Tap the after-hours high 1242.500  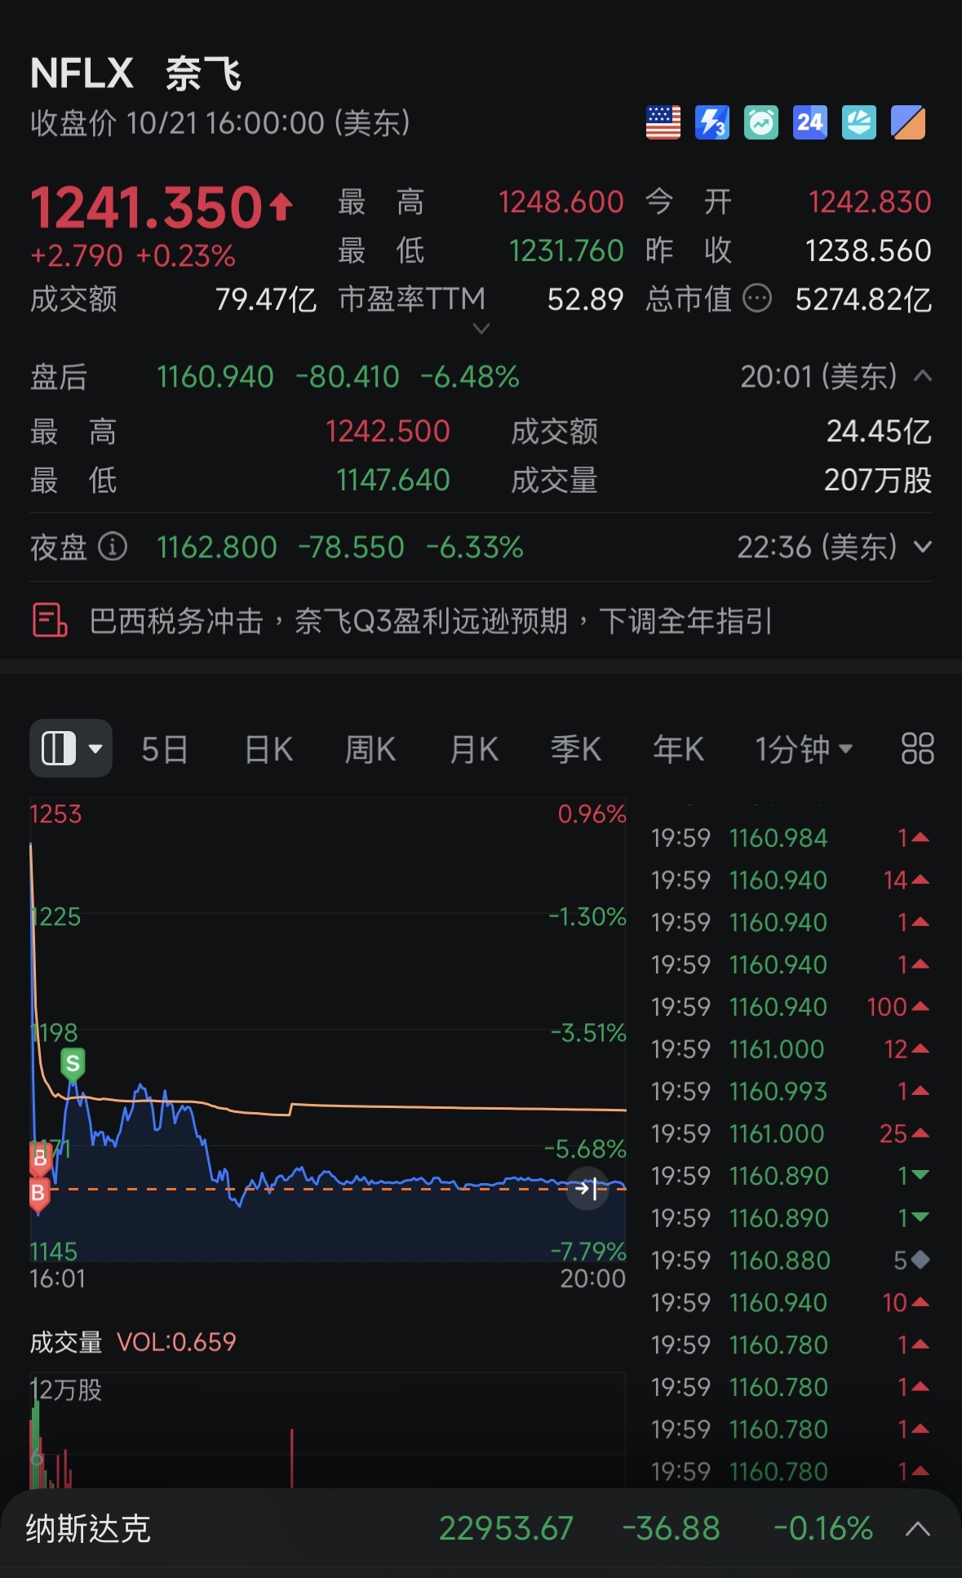point(388,431)
